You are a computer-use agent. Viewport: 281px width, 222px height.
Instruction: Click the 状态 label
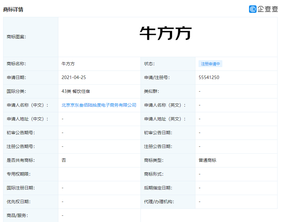tap(149, 64)
